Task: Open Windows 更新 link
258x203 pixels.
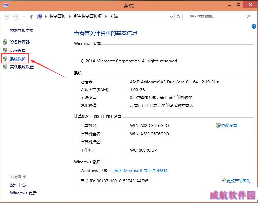Action: point(23,193)
